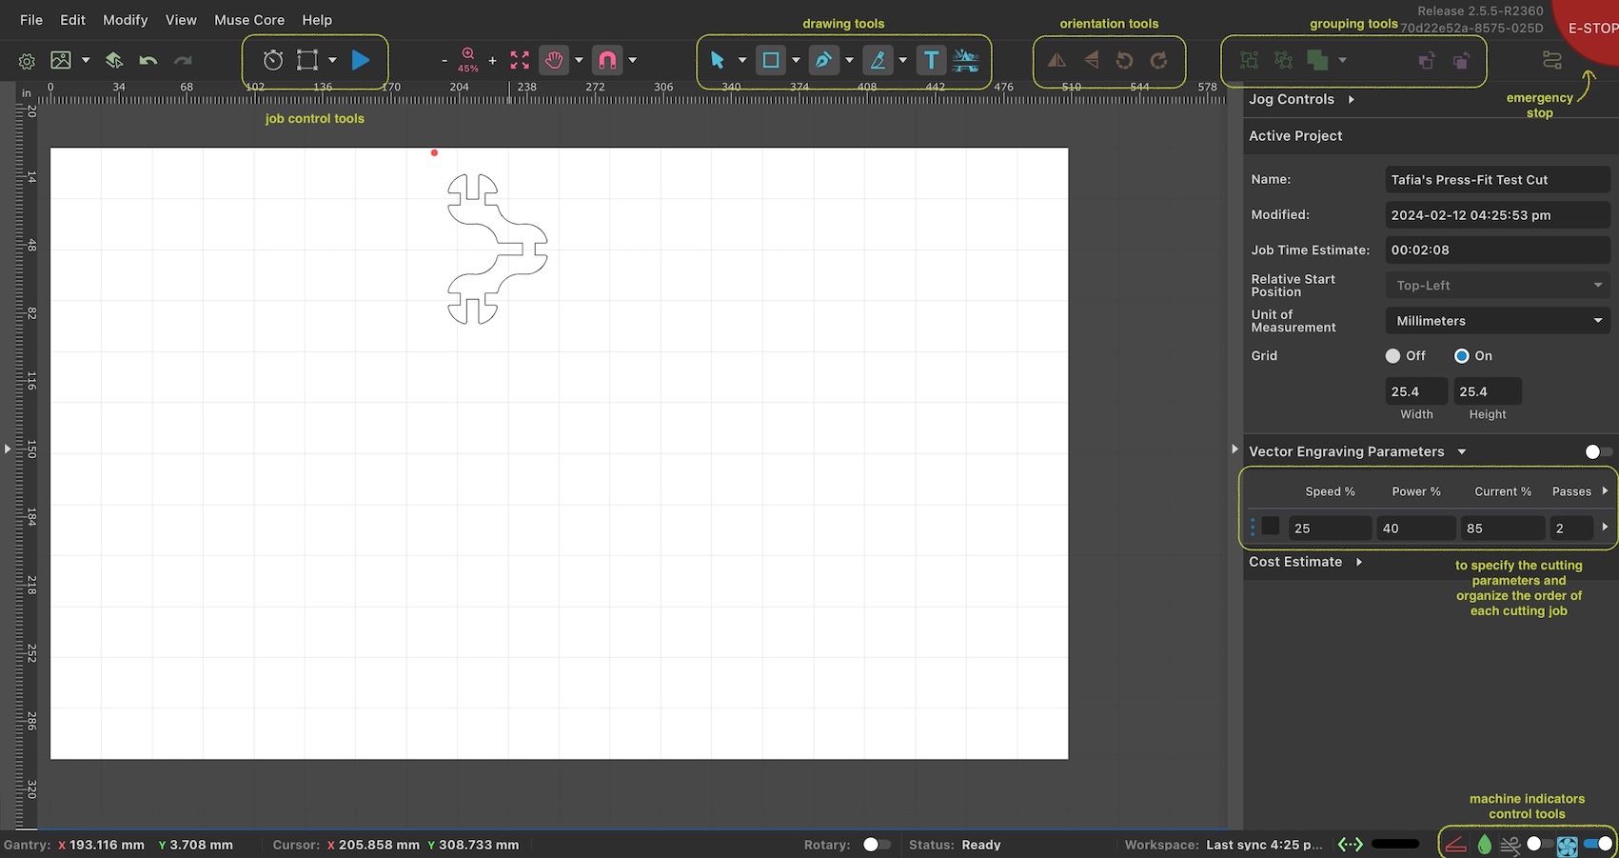Select the pen drawing tool
Screen dimensions: 1619x858
(824, 60)
